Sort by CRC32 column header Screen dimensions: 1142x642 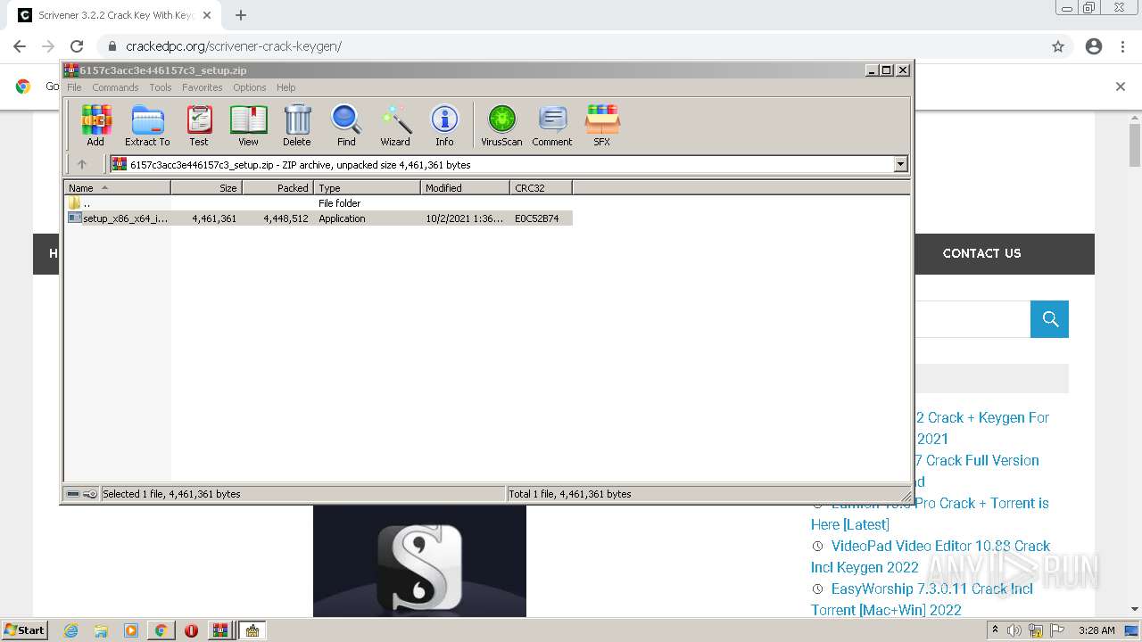tap(541, 188)
